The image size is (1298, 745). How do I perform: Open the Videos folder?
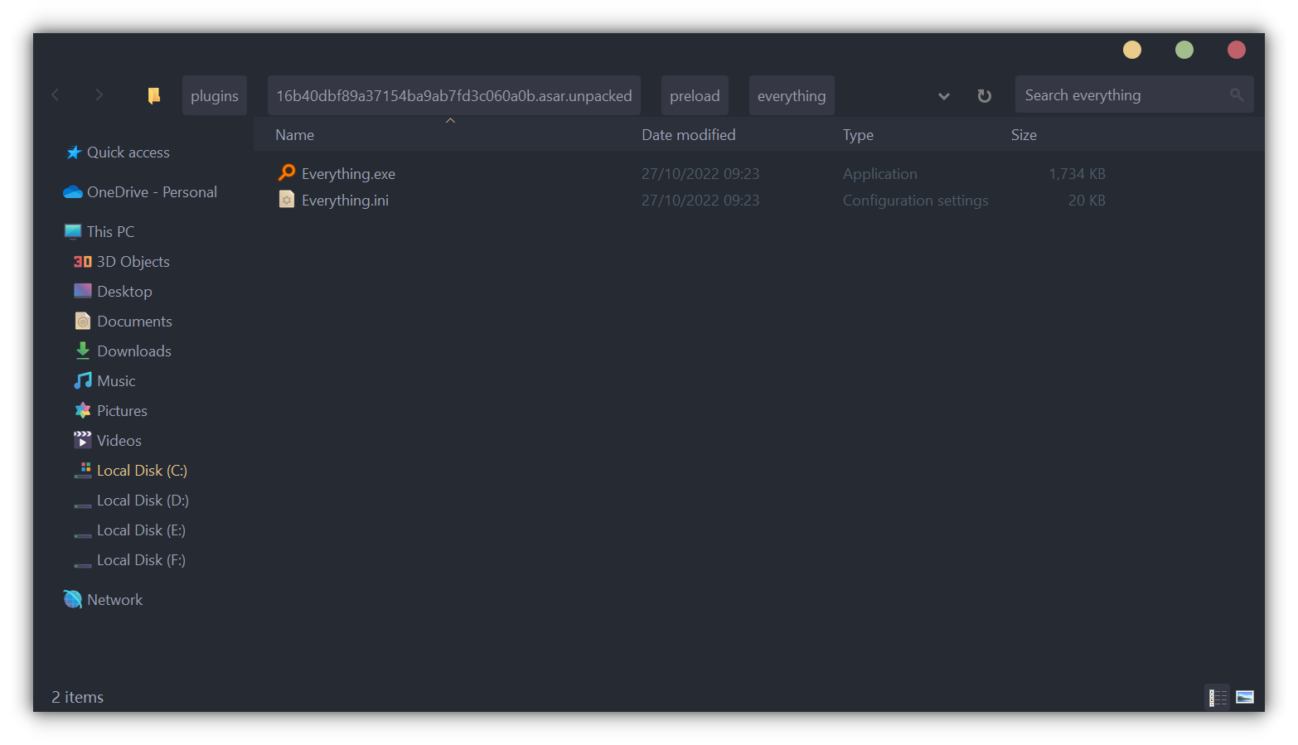tap(119, 441)
